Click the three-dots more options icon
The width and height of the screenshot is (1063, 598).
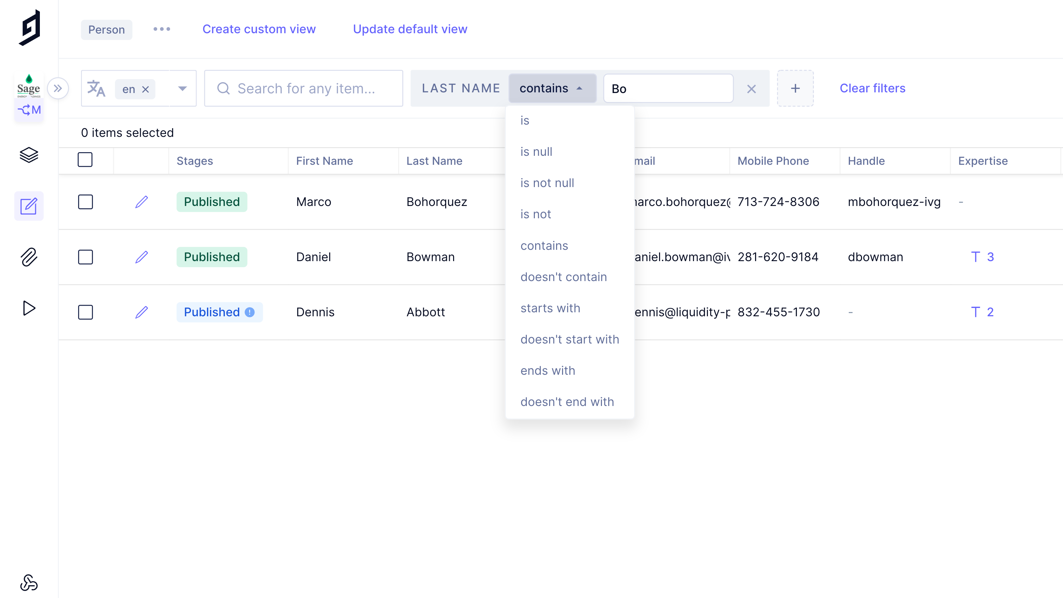pos(162,29)
